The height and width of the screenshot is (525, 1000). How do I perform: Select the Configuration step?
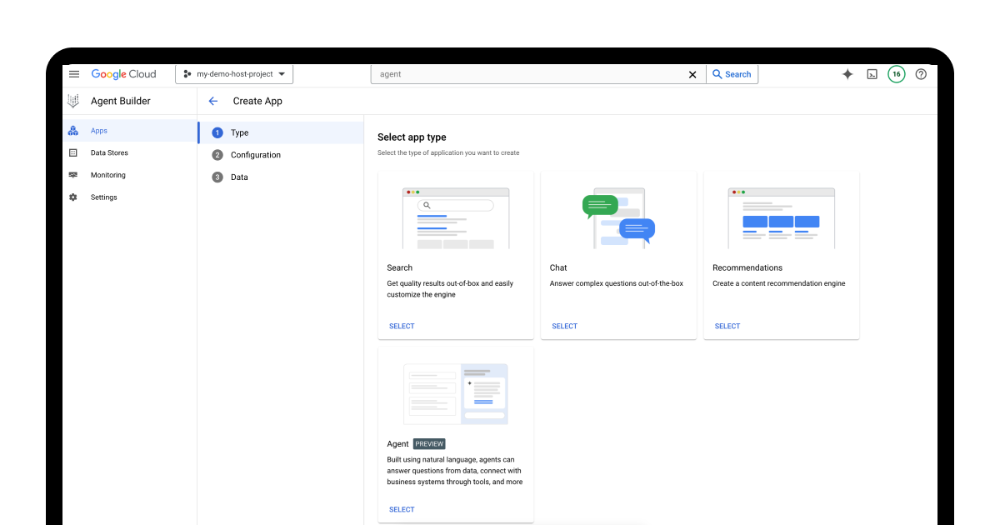[x=256, y=154]
